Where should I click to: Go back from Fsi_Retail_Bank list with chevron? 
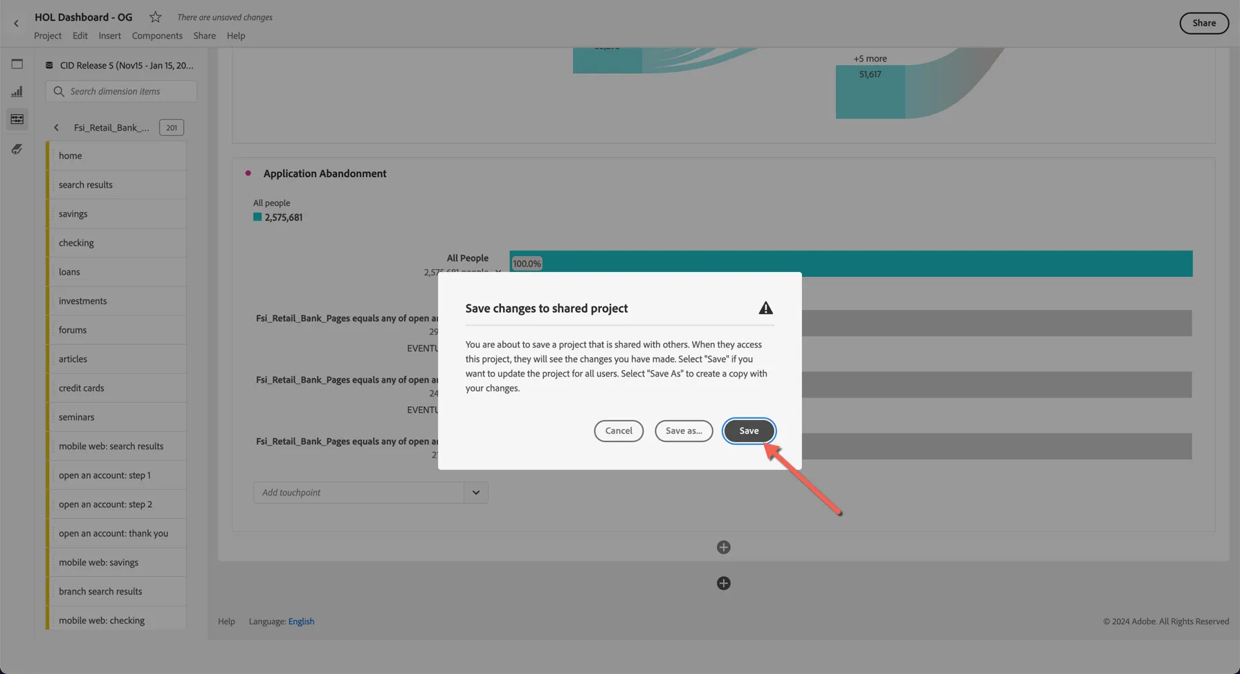point(56,127)
